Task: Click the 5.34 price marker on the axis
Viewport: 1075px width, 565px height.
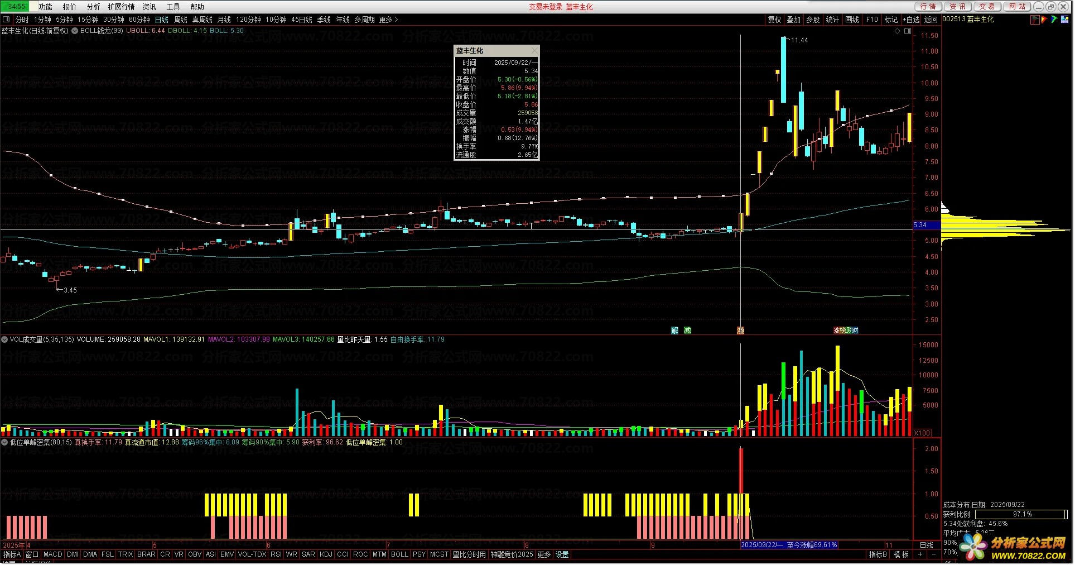Action: [x=920, y=225]
